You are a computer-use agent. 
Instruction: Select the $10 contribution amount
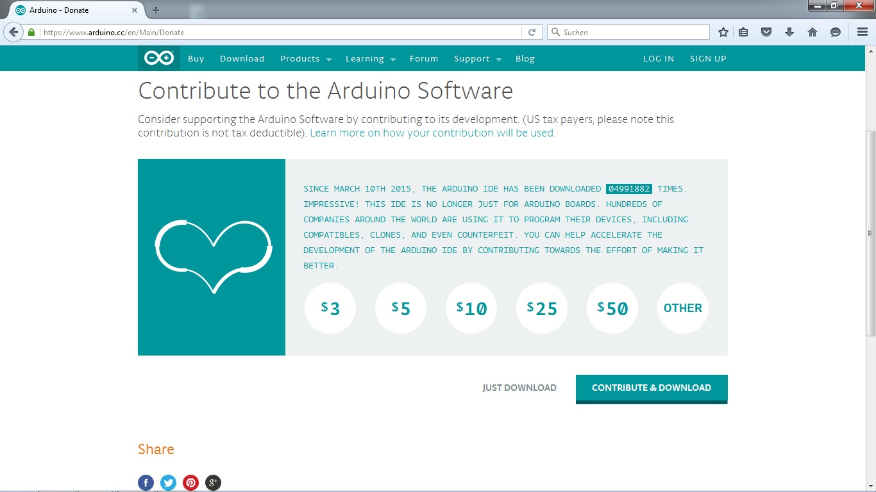point(471,308)
